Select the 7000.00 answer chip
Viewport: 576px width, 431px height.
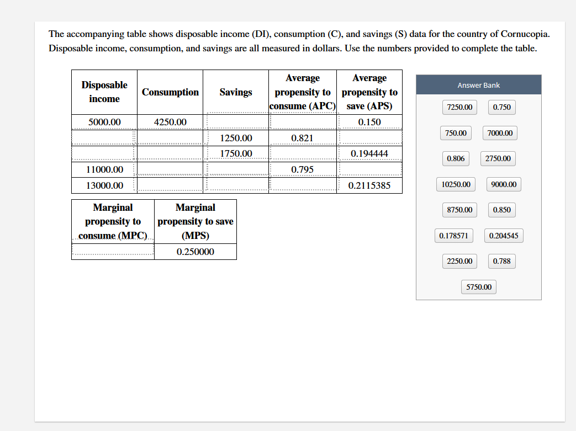click(499, 133)
